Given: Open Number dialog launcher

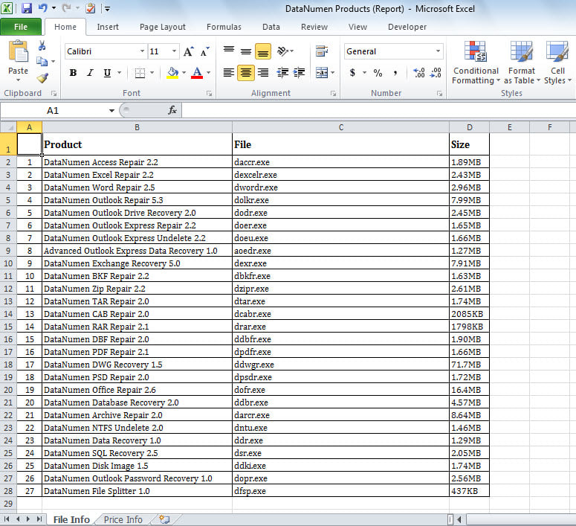Looking at the screenshot, I should click(x=439, y=94).
